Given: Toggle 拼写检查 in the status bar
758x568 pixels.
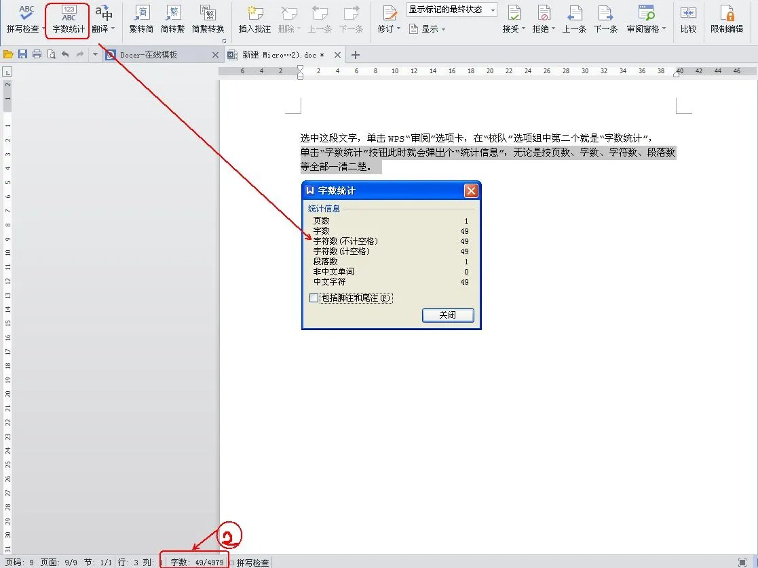Looking at the screenshot, I should point(254,562).
